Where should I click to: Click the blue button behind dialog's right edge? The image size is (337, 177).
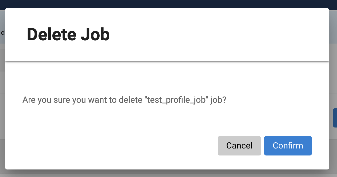pyautogui.click(x=335, y=118)
